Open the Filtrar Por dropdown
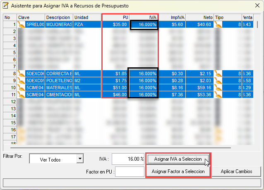Viewport: 264px width, 190px height. pyautogui.click(x=80, y=159)
